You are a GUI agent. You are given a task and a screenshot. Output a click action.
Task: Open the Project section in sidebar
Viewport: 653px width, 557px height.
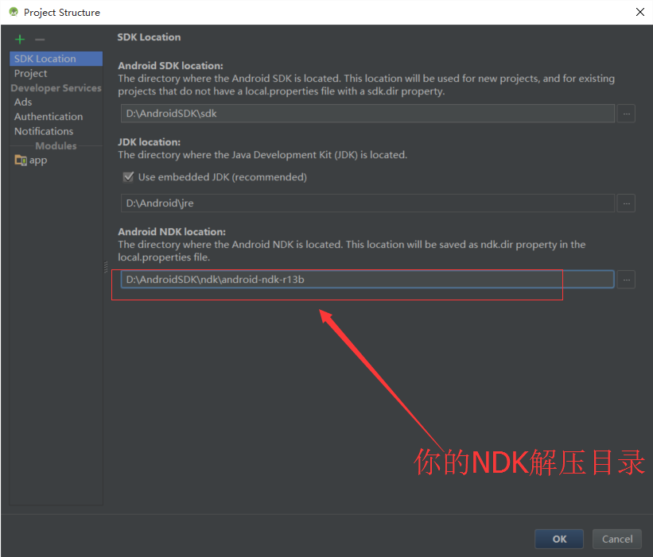(x=31, y=73)
